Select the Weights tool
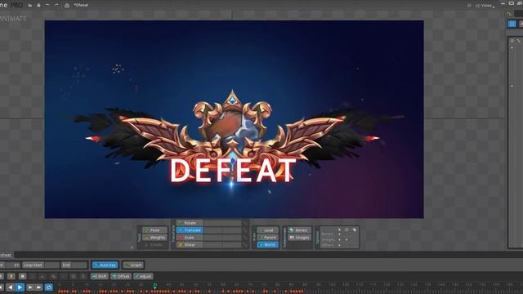 click(x=154, y=238)
